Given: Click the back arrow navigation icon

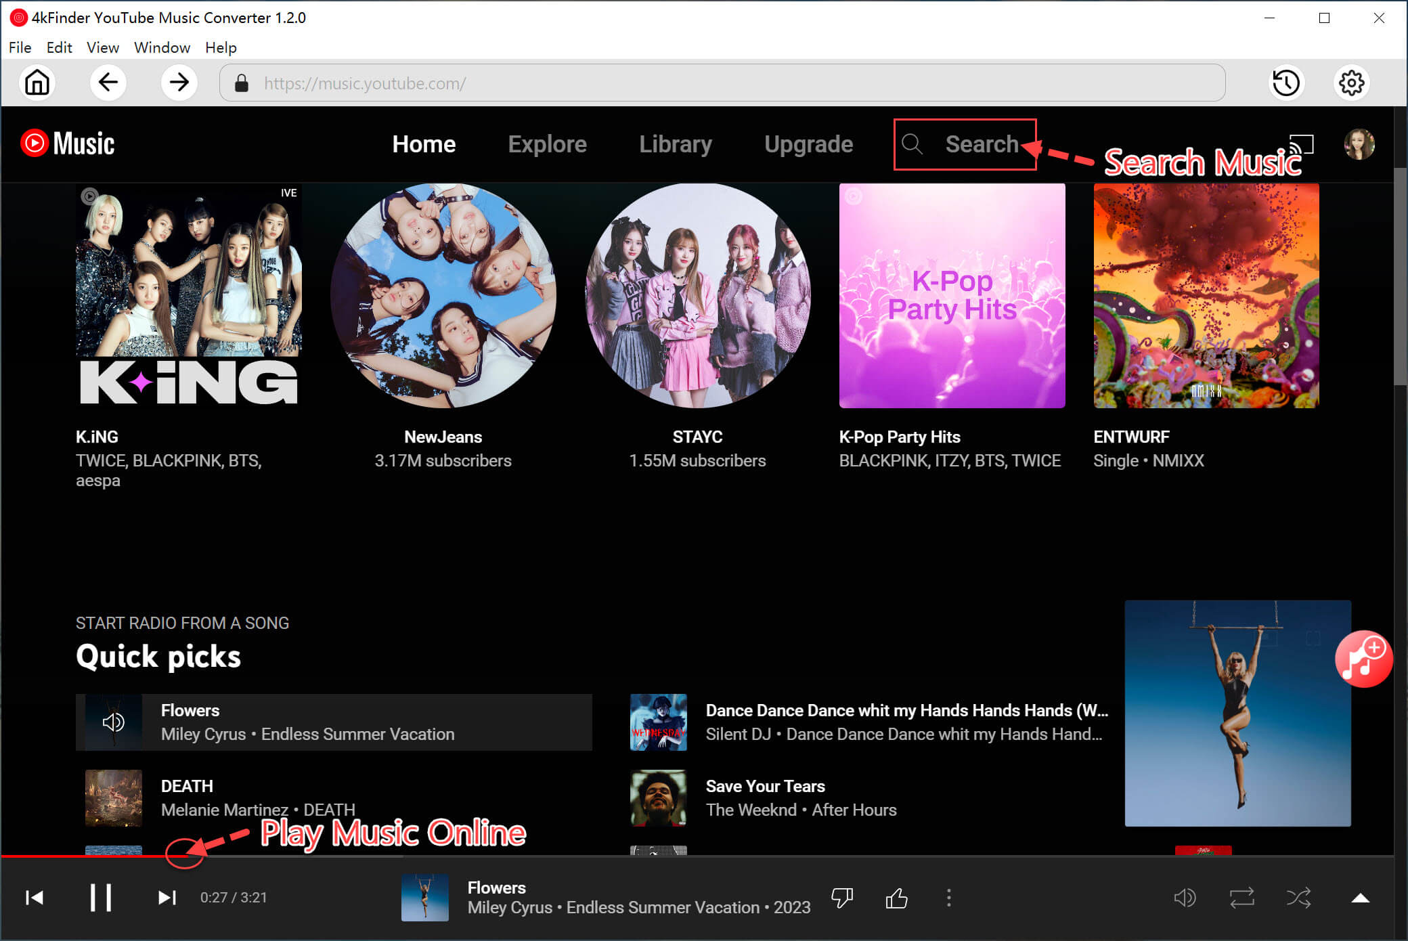Looking at the screenshot, I should tap(108, 84).
